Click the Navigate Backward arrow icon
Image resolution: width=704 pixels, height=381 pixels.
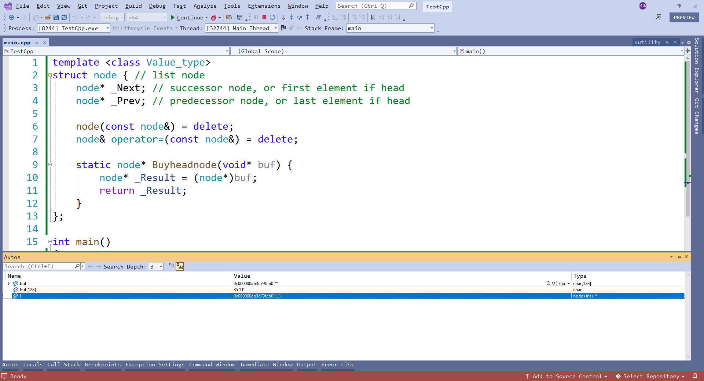[x=11, y=18]
